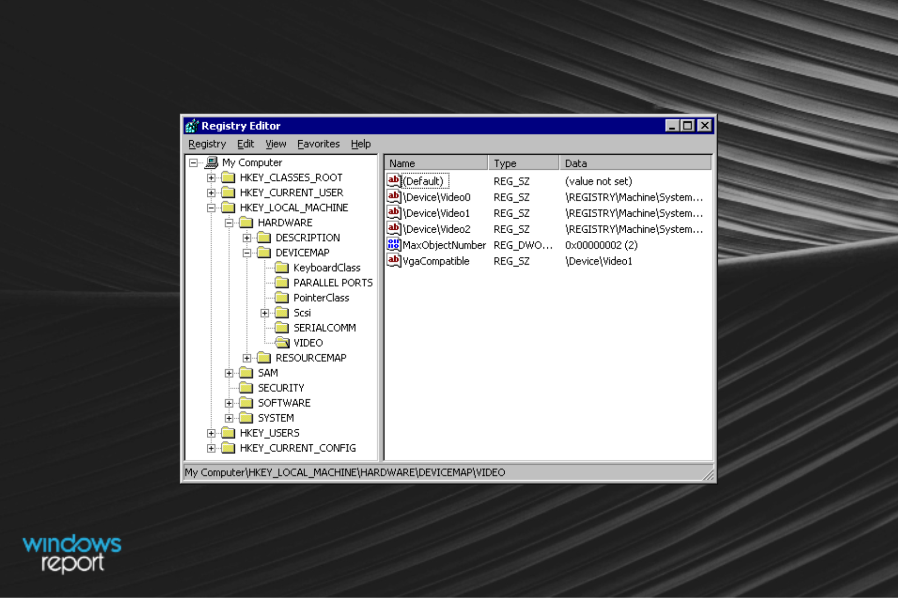This screenshot has height=598, width=898.
Task: Click the DEVICEMAP folder icon
Action: pos(264,252)
